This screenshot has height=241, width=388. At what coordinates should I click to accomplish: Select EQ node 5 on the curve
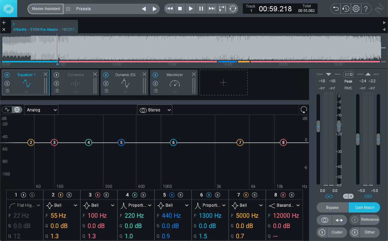[x=121, y=142]
